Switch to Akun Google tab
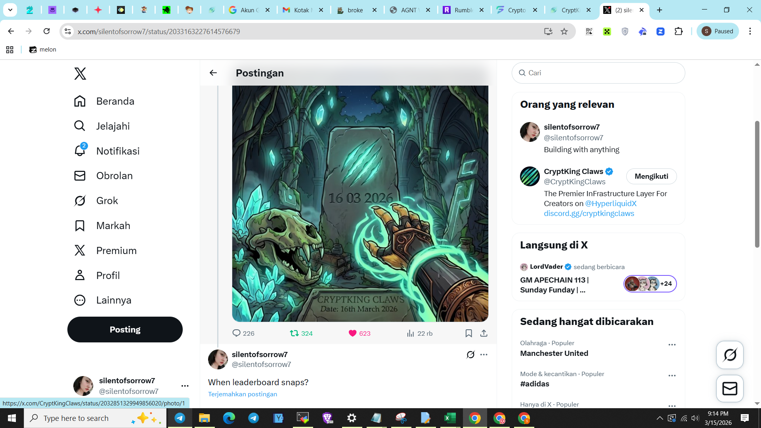761x428 pixels. tap(250, 10)
